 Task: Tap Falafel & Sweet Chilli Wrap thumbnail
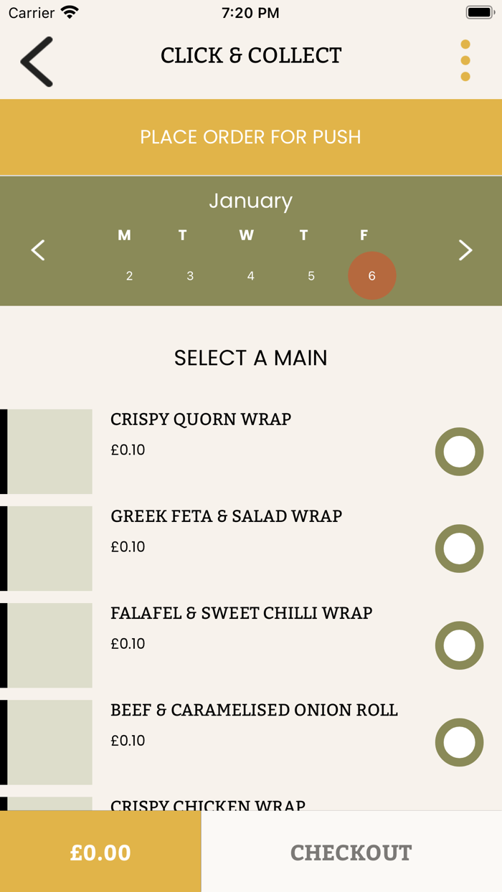pyautogui.click(x=49, y=645)
